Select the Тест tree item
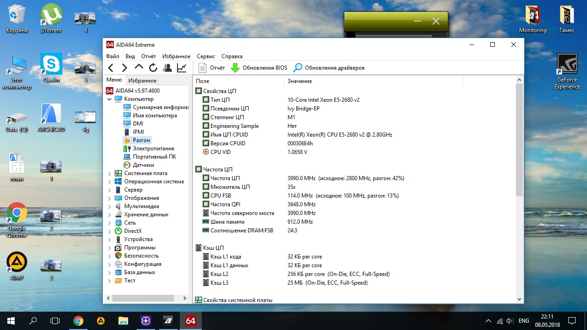 [125, 280]
